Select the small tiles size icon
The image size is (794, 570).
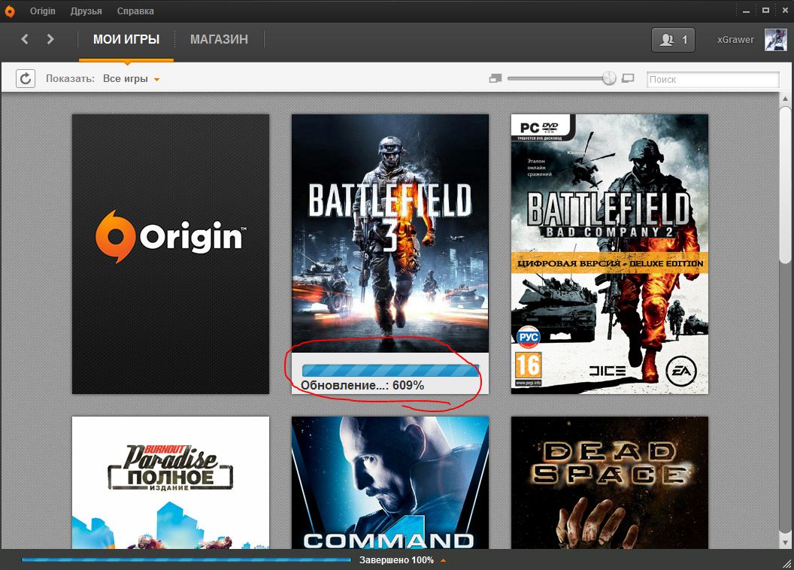tap(495, 78)
